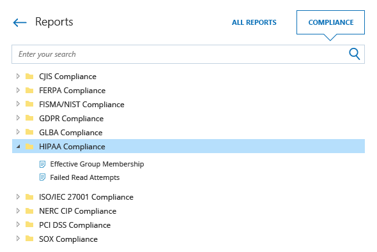The image size is (377, 252).
Task: Open the Failed Read Attempts report icon
Action: 42,177
